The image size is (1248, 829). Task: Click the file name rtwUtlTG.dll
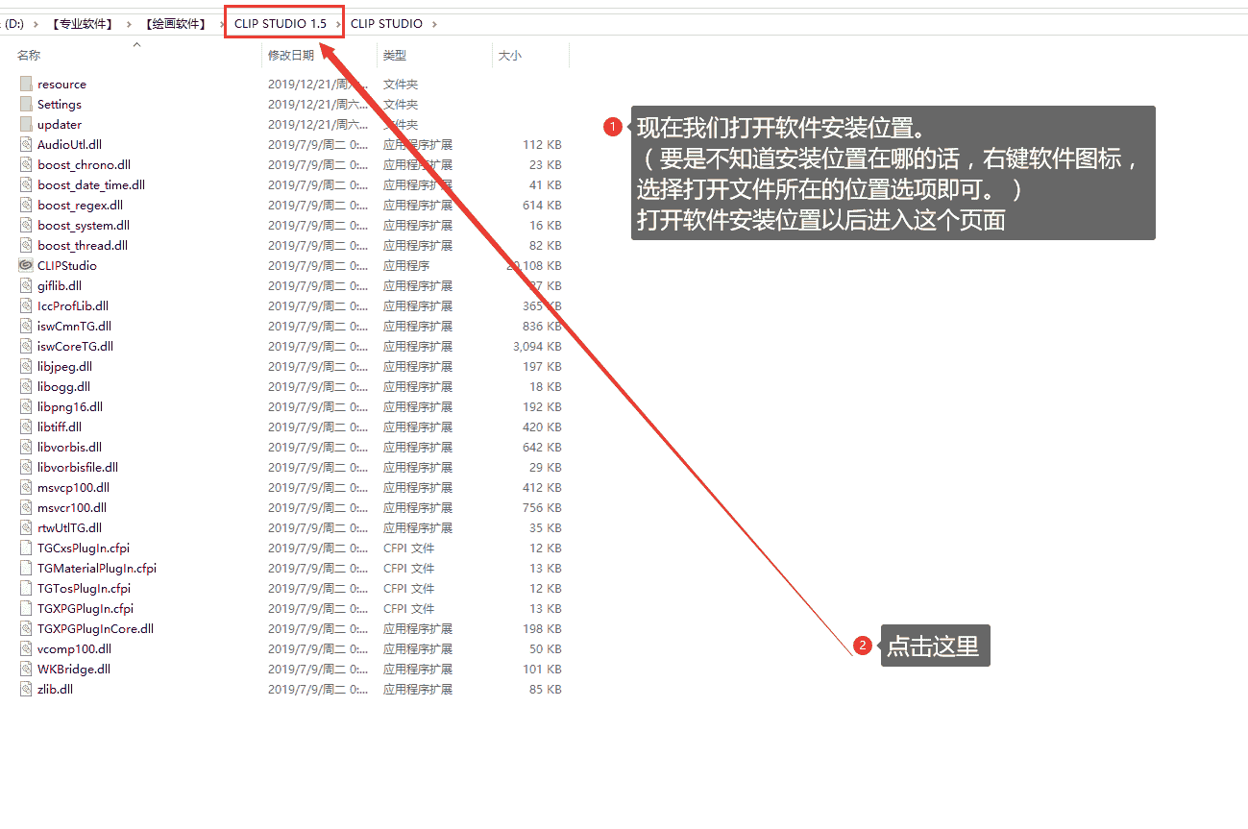click(69, 527)
